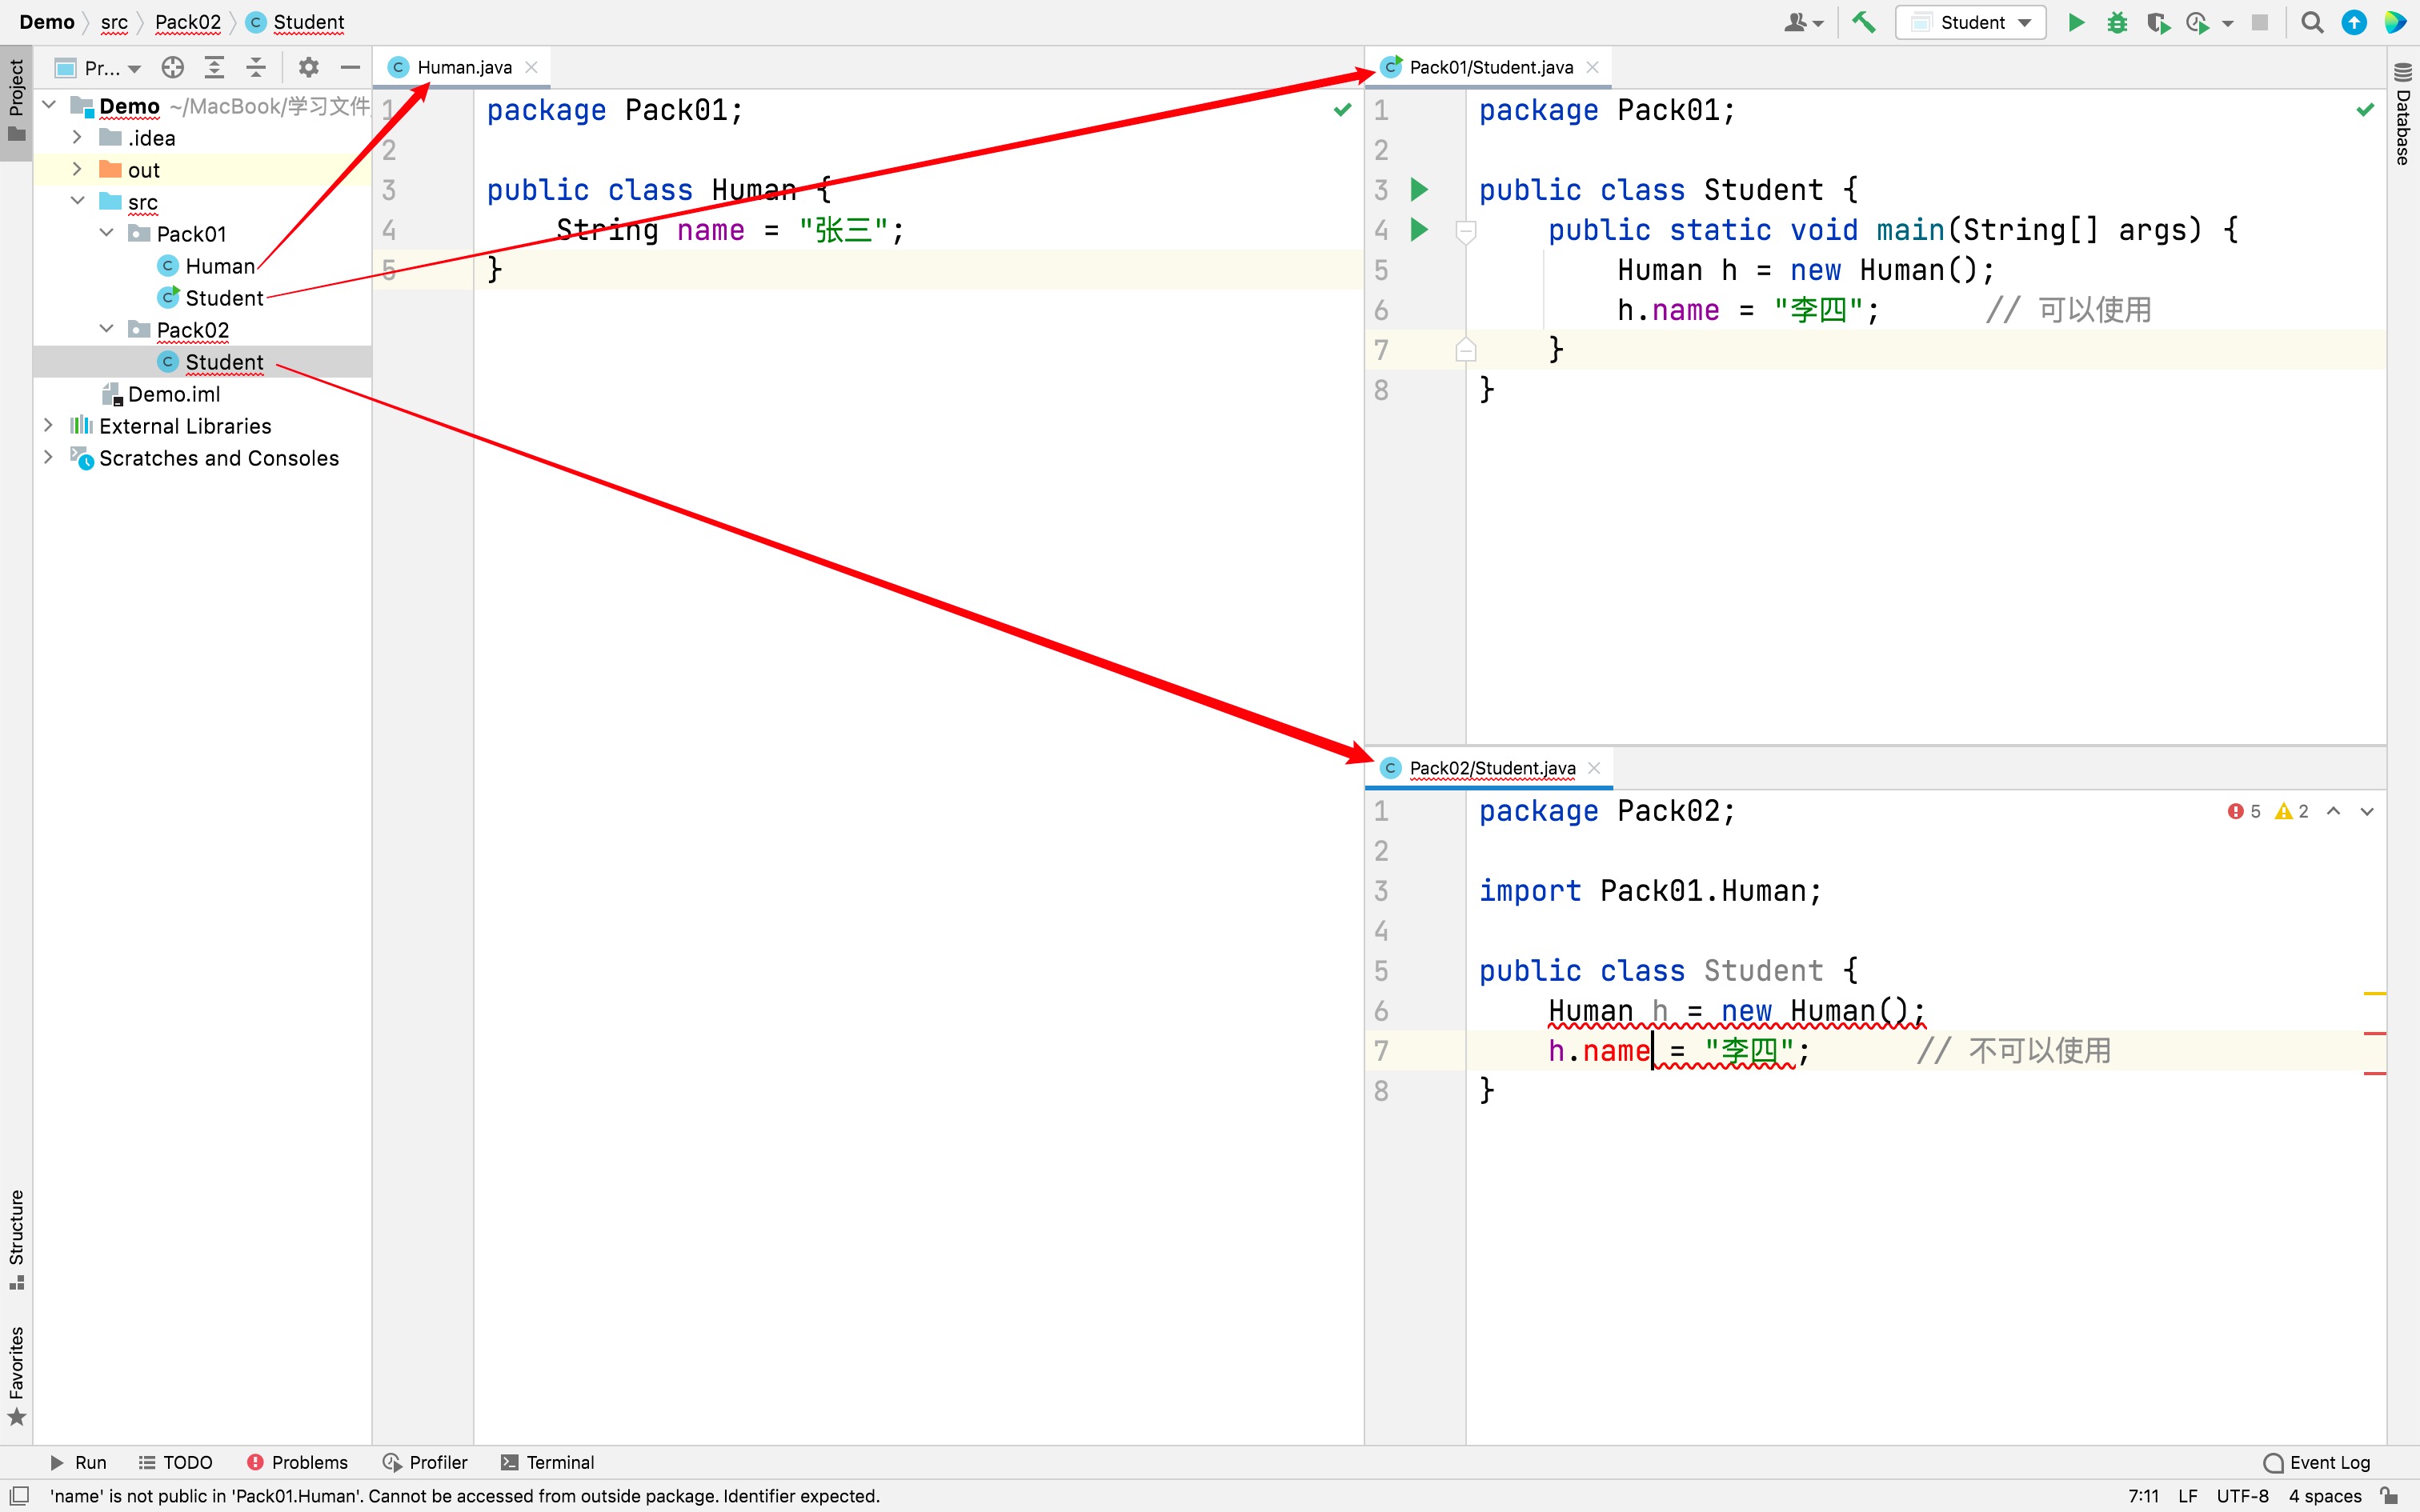Screen dimensions: 2420x1512
Task: Open the Problems tool tab
Action: [297, 1462]
